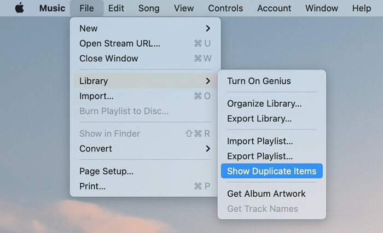Choose Print… menu item
This screenshot has width=383, height=233.
(x=145, y=186)
